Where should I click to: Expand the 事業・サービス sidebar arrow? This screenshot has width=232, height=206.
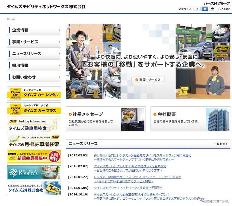click(59, 42)
